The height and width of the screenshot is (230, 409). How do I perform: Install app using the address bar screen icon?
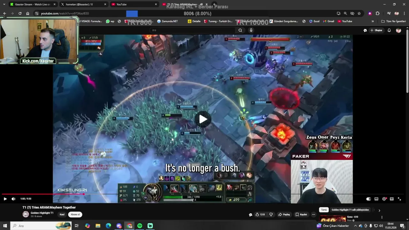pos(338,13)
